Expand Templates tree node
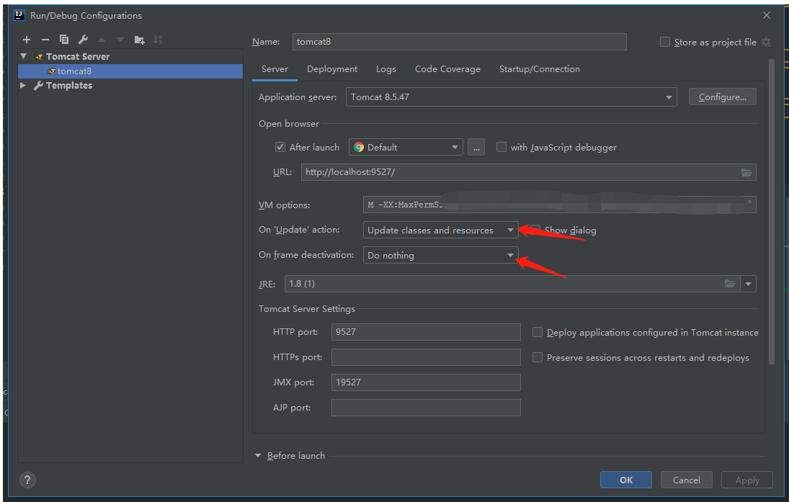The height and width of the screenshot is (502, 789). click(22, 86)
